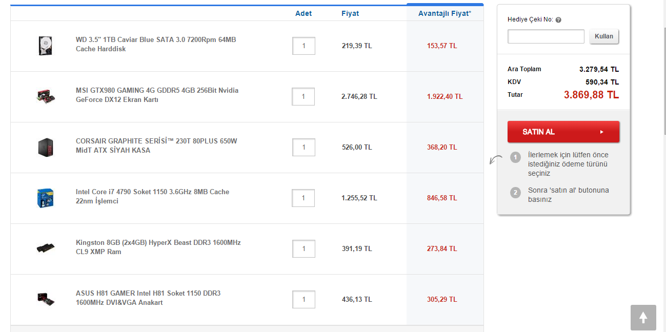Click the Hediye Çeki No label
Viewport: 666px width, 332px height.
click(x=530, y=20)
